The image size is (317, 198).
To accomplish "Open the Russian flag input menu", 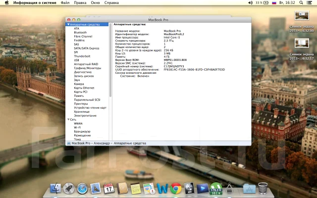I will [274, 3].
